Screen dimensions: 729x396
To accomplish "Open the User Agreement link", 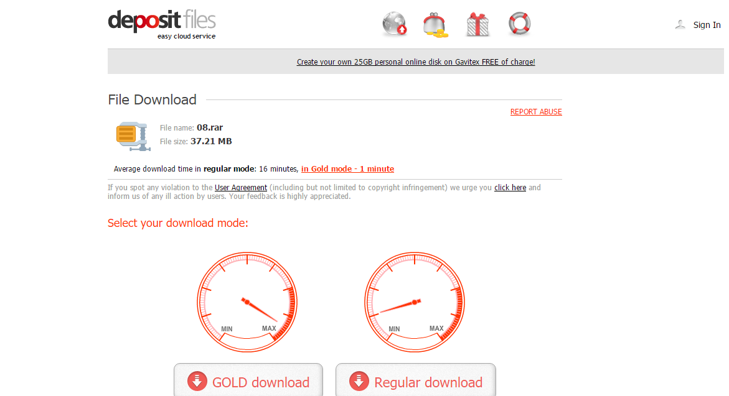I will coord(240,187).
